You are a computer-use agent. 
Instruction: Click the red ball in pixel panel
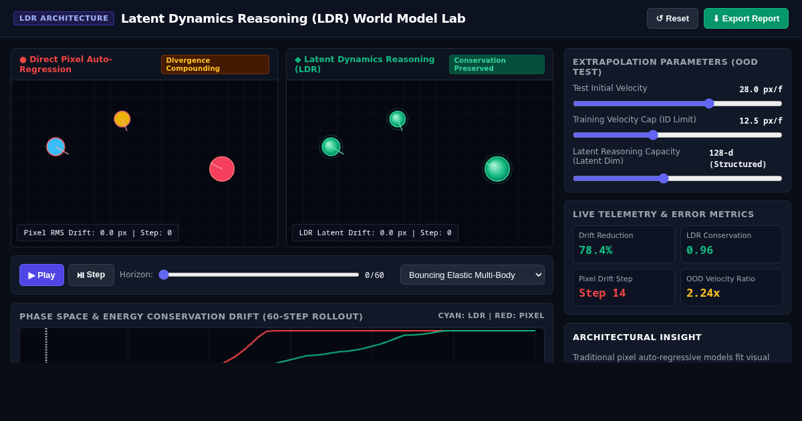[222, 169]
